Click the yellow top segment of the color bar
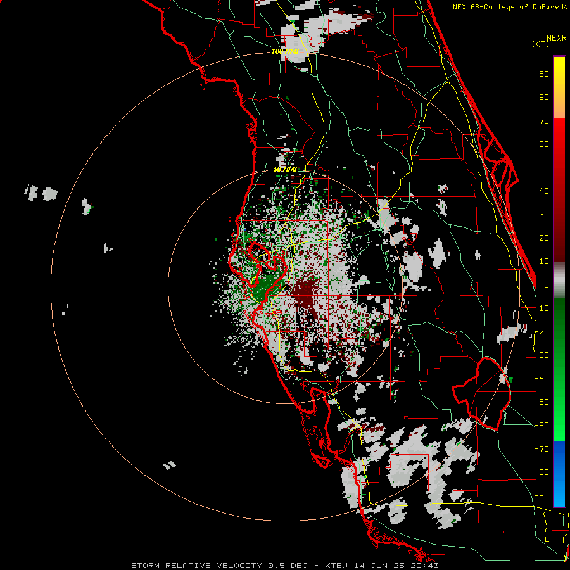 (559, 87)
